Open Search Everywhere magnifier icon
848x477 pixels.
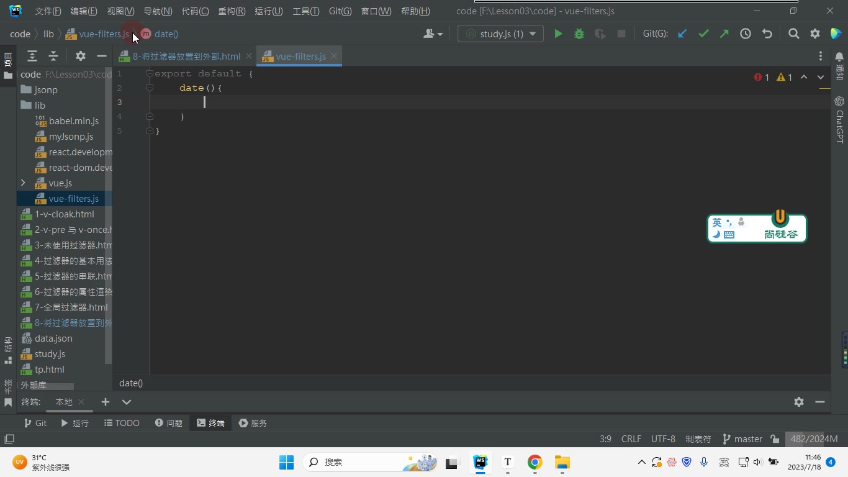[793, 34]
